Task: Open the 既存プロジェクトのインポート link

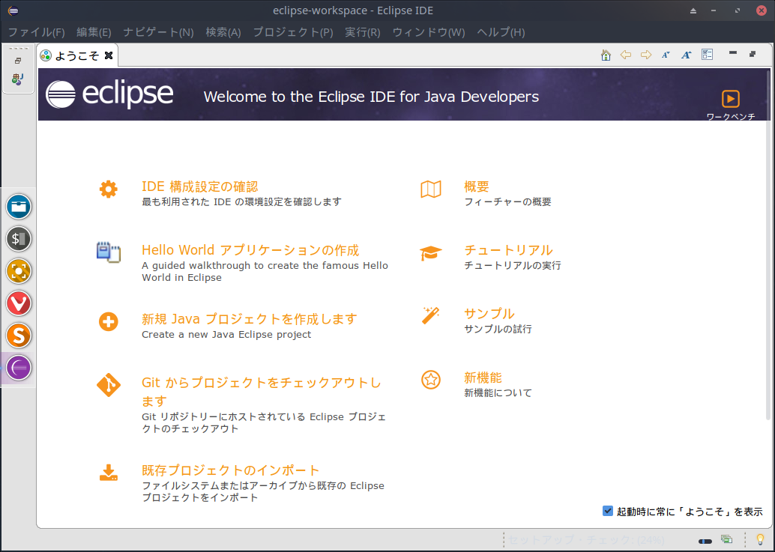Action: point(230,470)
